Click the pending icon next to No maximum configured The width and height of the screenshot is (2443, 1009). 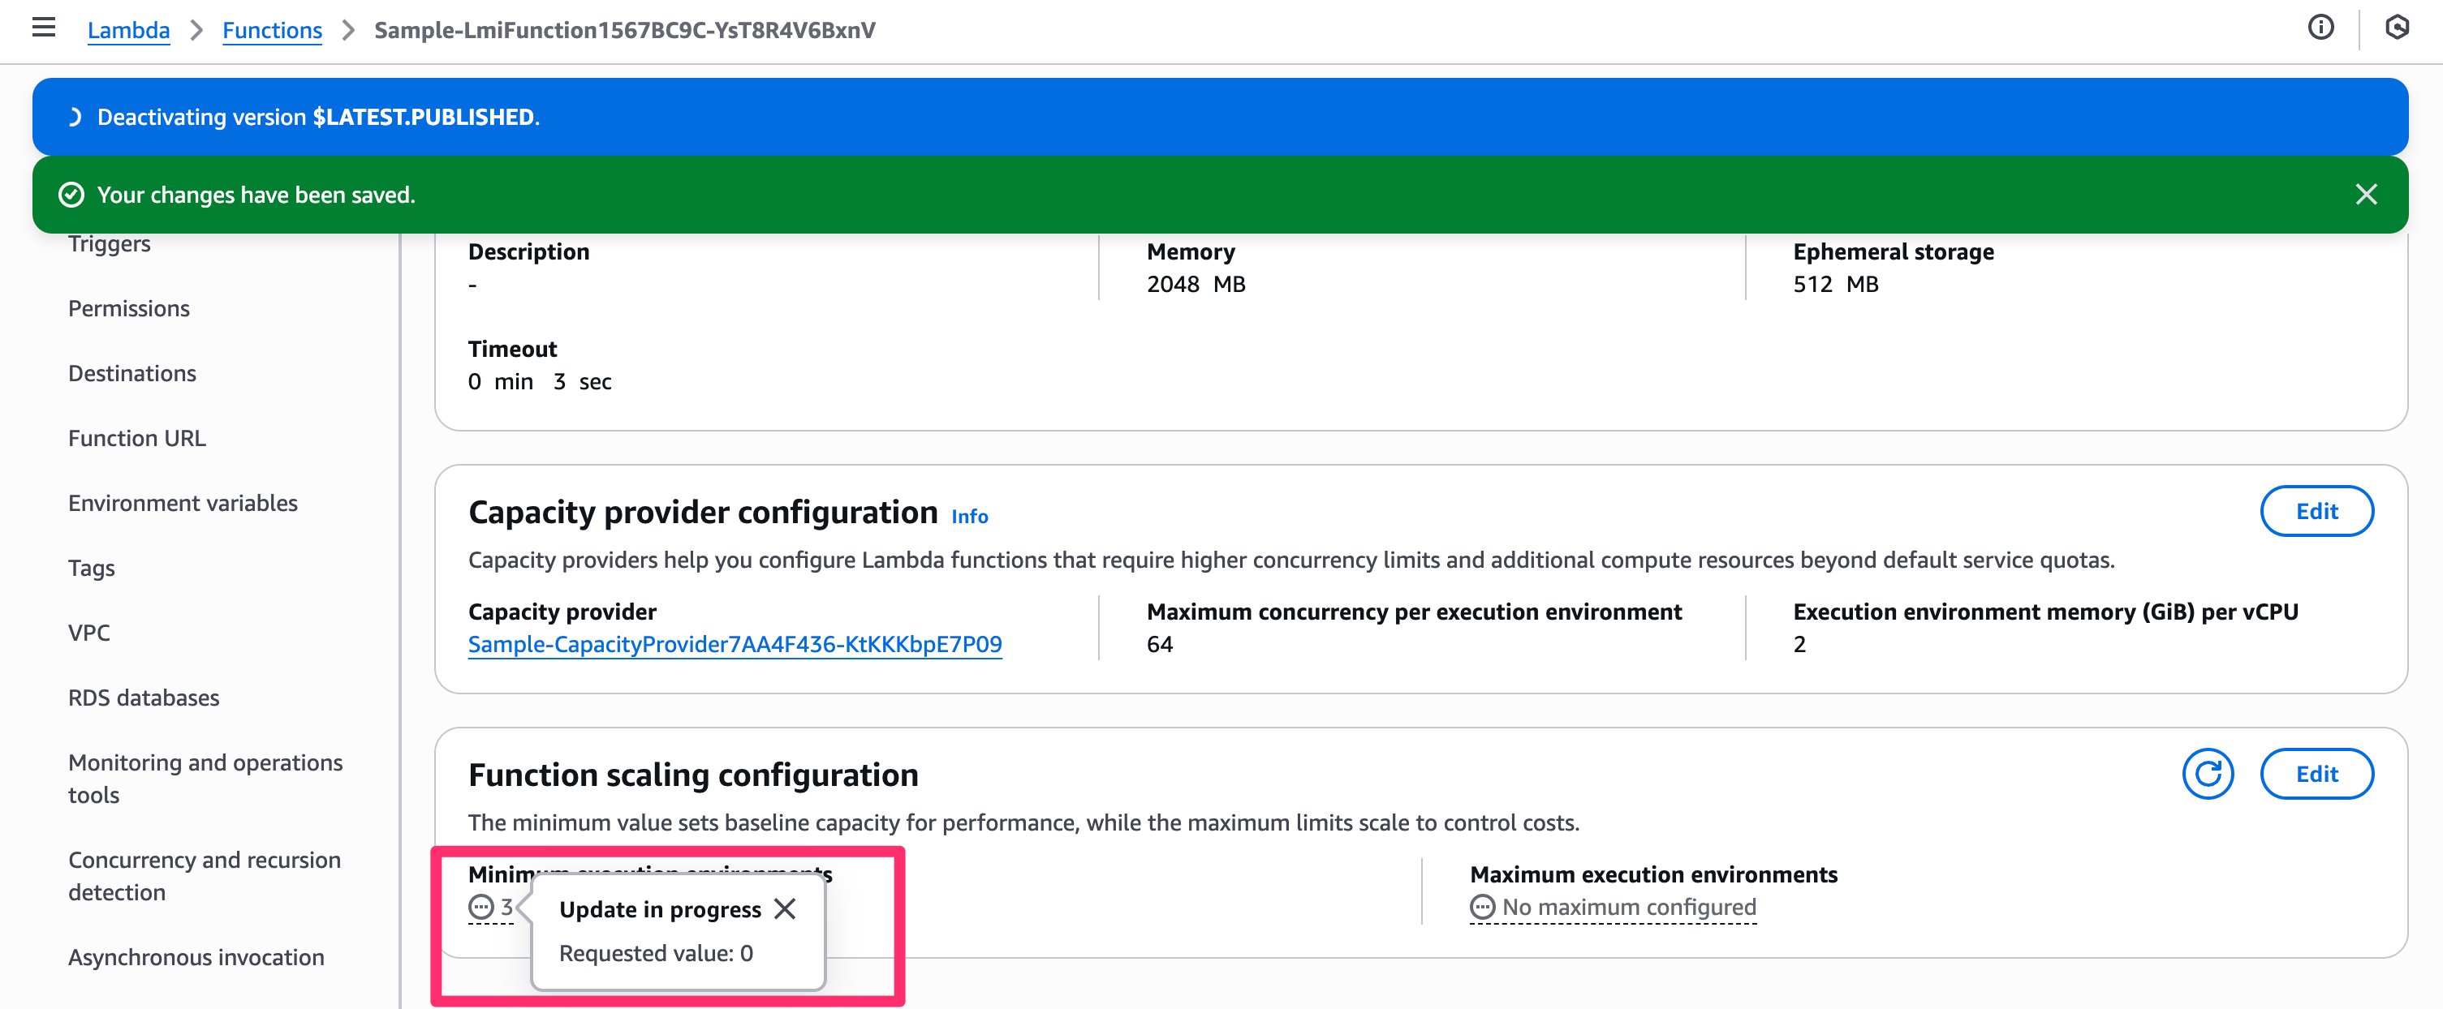[1482, 907]
